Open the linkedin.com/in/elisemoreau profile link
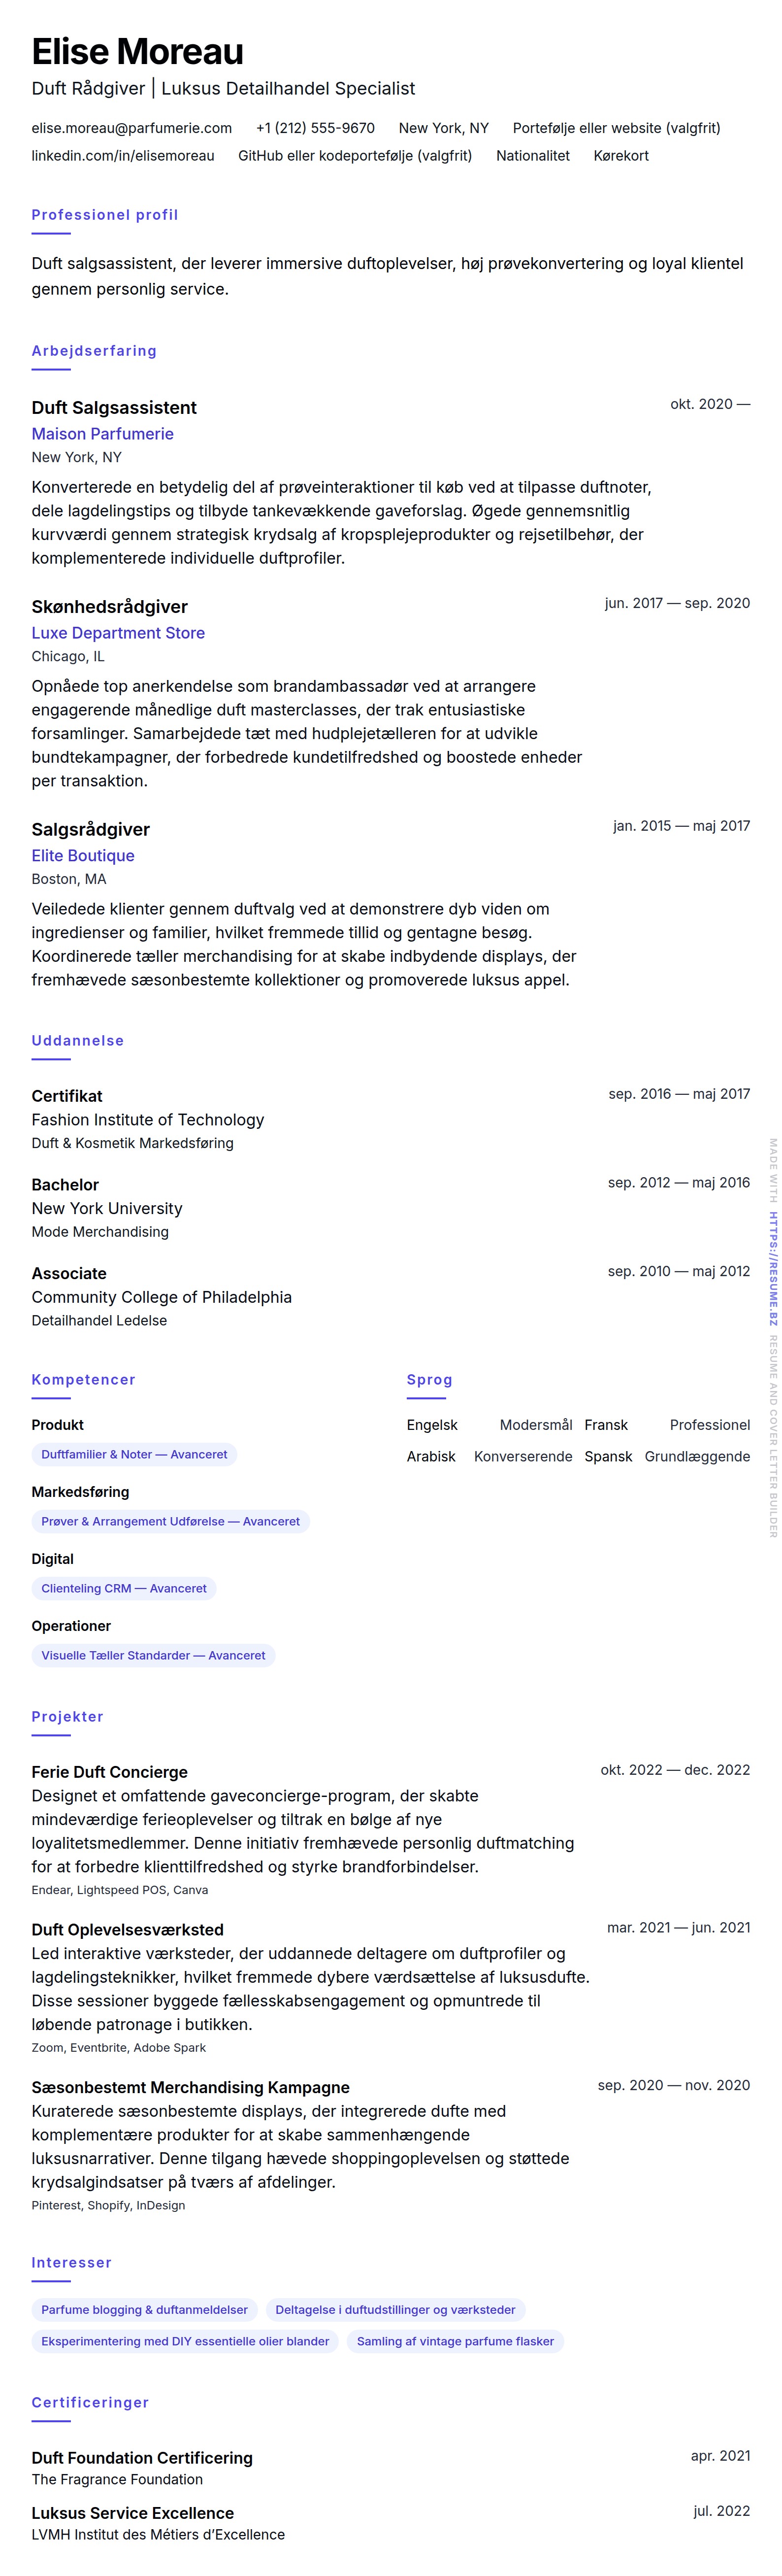 pyautogui.click(x=122, y=156)
